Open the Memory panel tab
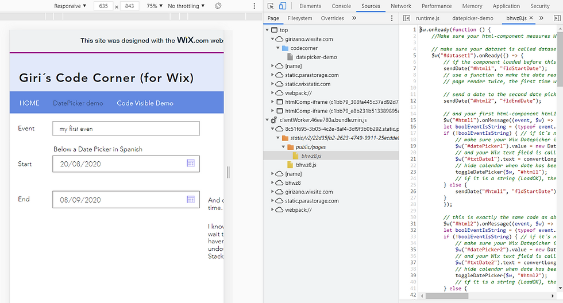Image resolution: width=563 pixels, height=303 pixels. pyautogui.click(x=472, y=6)
